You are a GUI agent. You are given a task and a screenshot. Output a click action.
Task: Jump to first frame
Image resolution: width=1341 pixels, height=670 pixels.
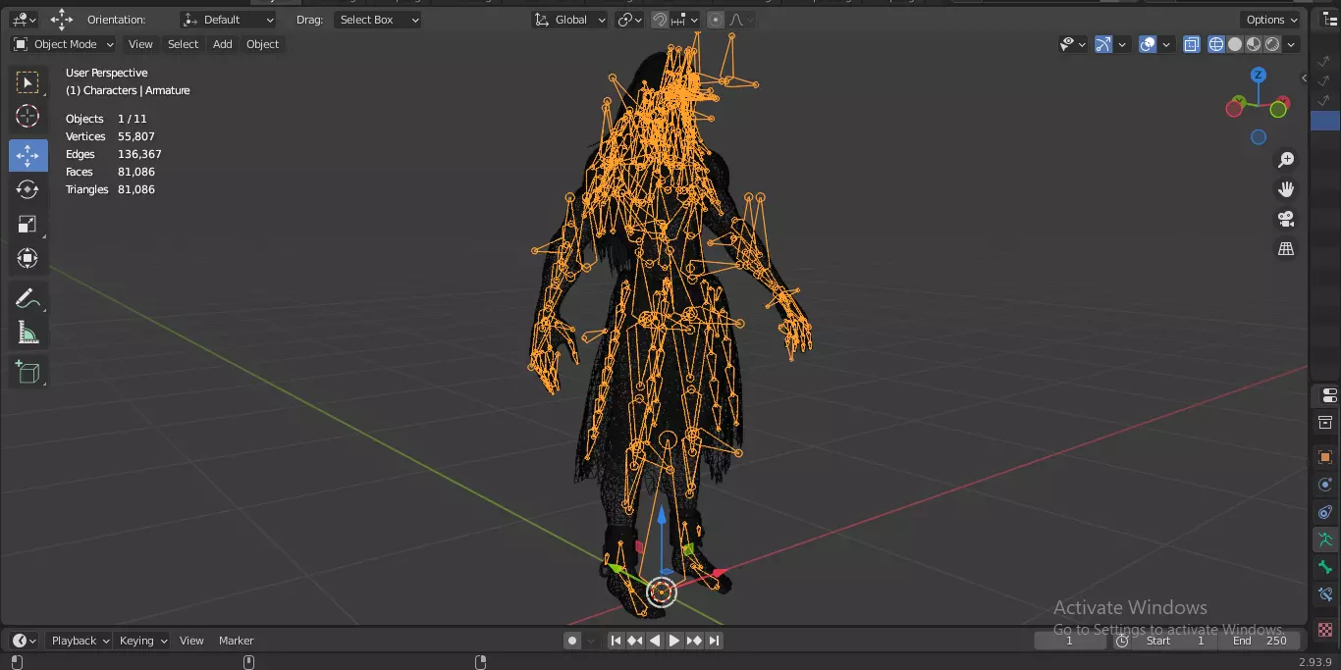tap(616, 641)
